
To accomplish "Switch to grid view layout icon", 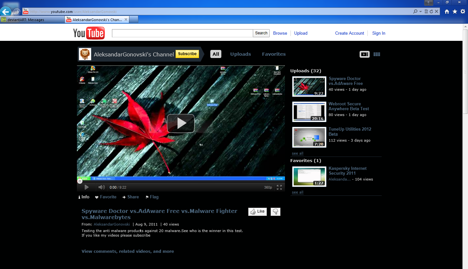I will pyautogui.click(x=377, y=54).
